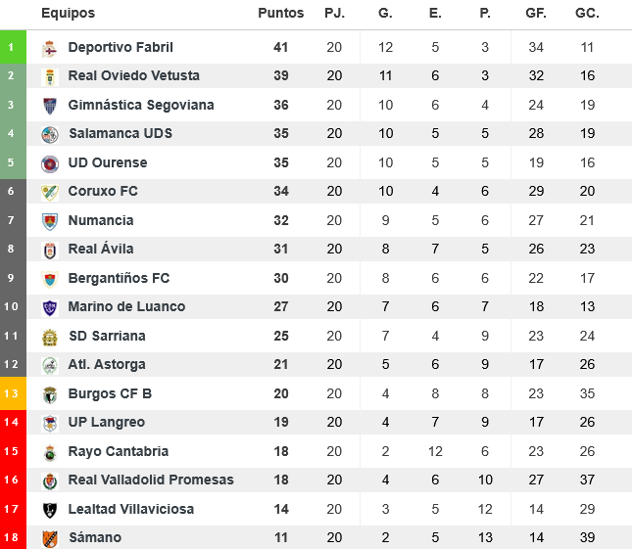Viewport: 632px width, 549px height.
Task: Click the Lealtad Villaviciosa crest icon
Action: click(50, 510)
